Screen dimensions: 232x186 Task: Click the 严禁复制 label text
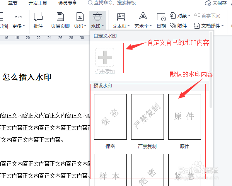tap(147, 146)
